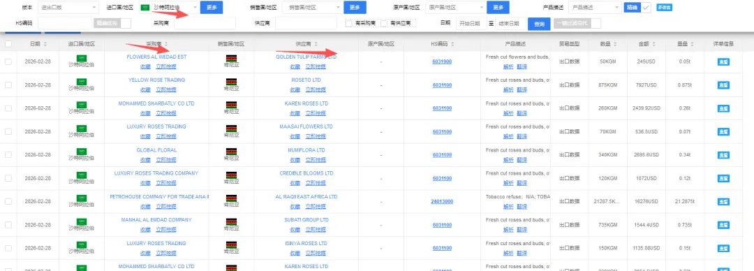Check the row for PETROHOUSE COMPANY
This screenshot has height=271, width=754.
[x=8, y=202]
